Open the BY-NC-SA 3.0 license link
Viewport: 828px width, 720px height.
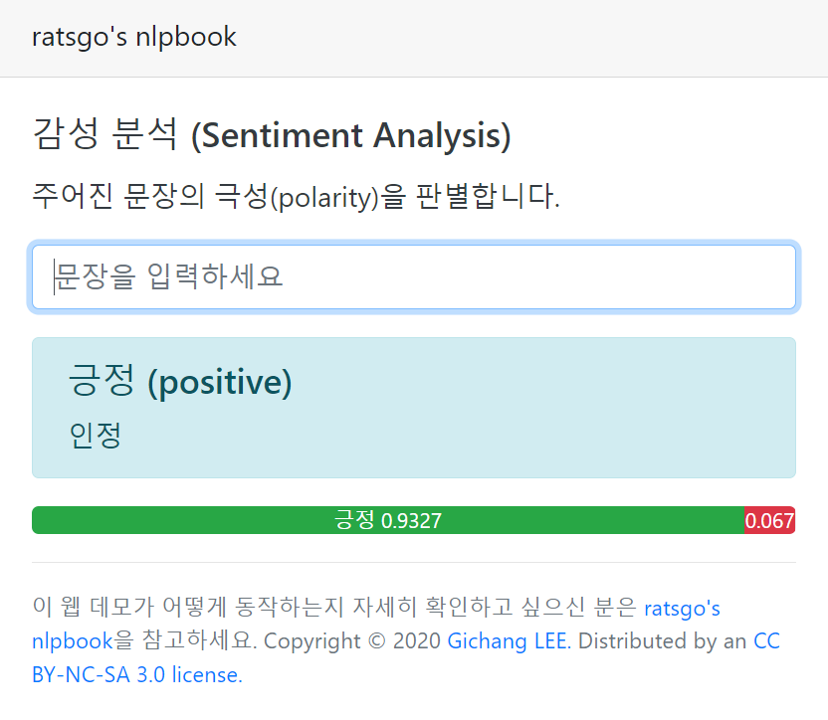[137, 674]
